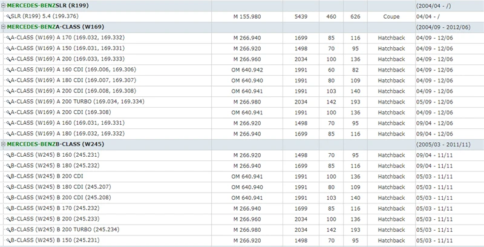This screenshot has height=247, width=484.
Task: Select B-CLASS (W245) B 170 (245.232) row
Action: click(242, 208)
